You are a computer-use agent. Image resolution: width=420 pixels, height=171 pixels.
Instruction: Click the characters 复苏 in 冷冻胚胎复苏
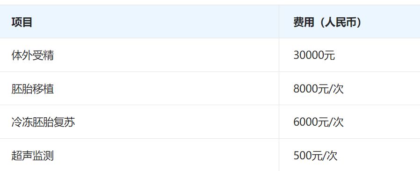(65, 122)
